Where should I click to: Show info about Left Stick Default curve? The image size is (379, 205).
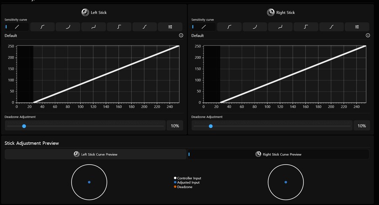click(x=181, y=36)
